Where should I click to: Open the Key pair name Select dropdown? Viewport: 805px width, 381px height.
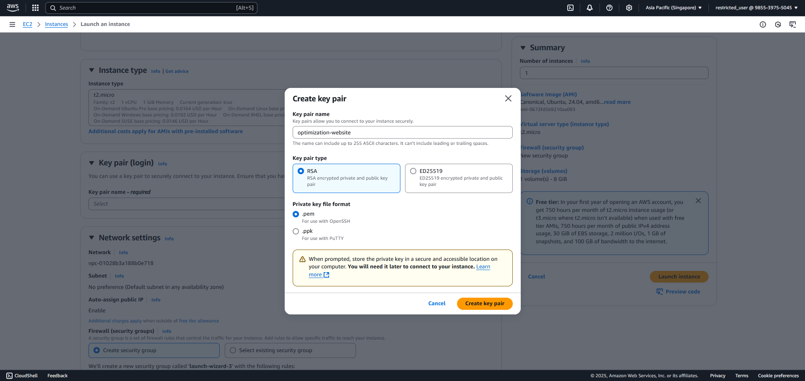[x=187, y=204]
